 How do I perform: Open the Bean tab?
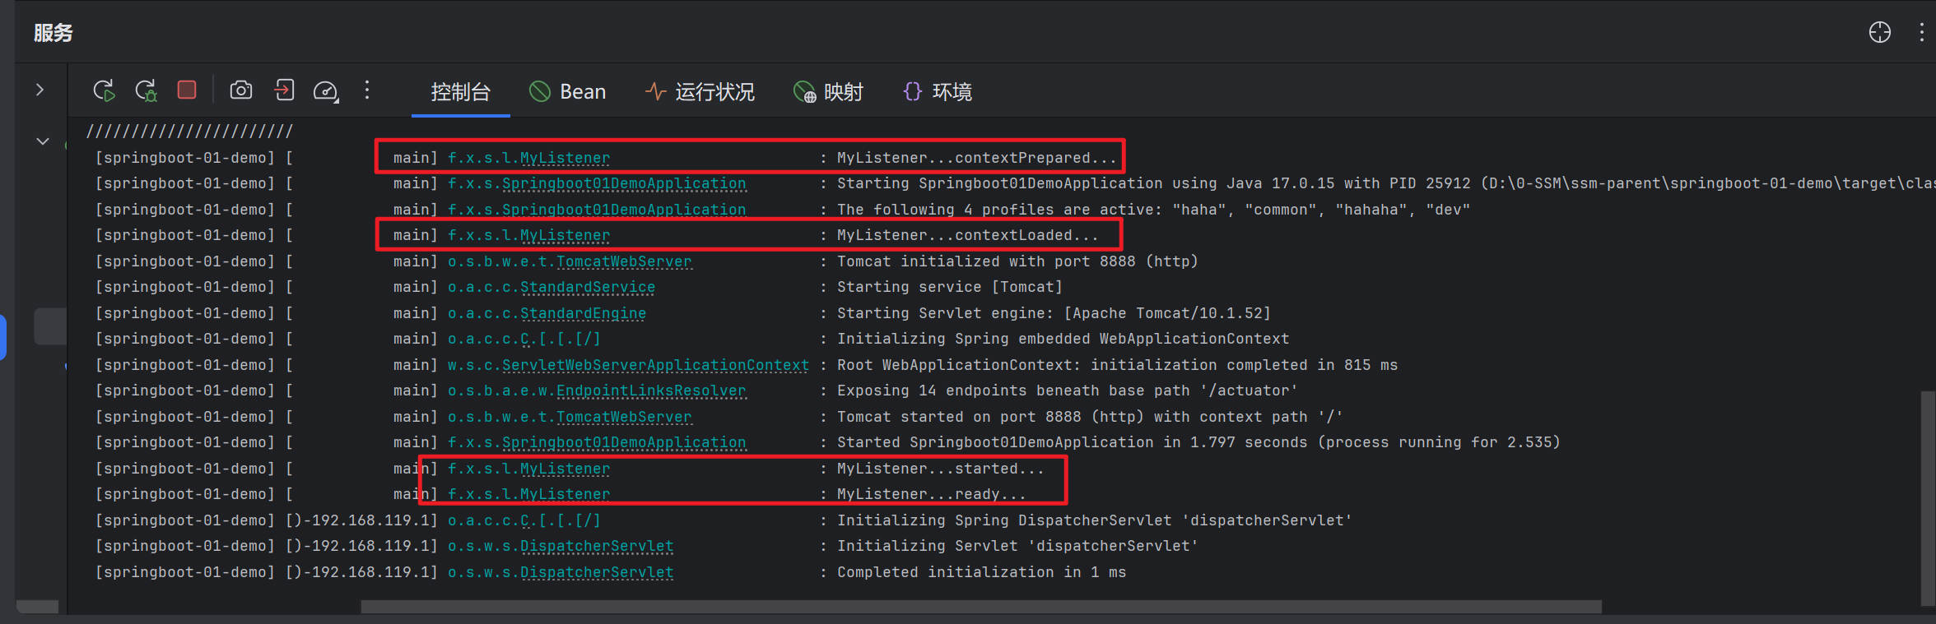click(568, 92)
